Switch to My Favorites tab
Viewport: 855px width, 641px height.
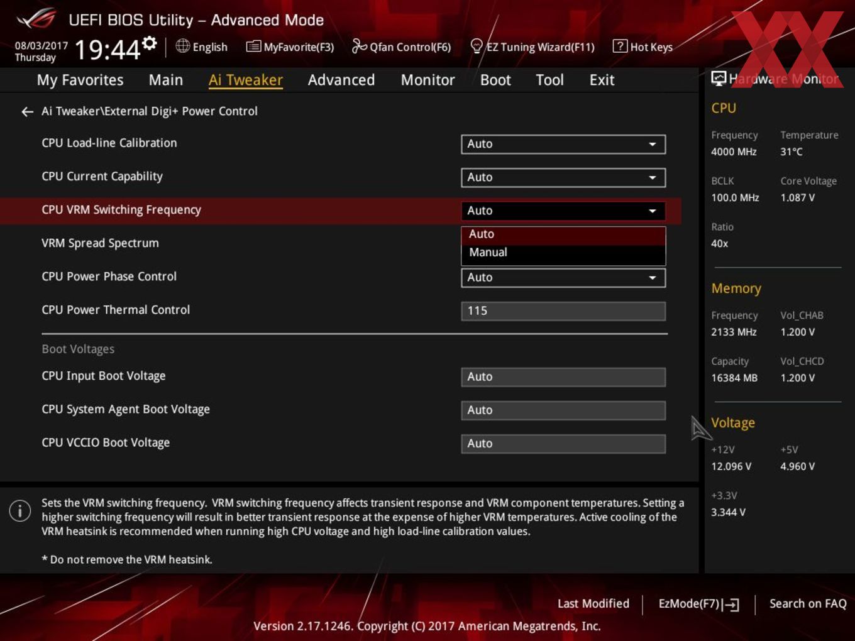[80, 80]
